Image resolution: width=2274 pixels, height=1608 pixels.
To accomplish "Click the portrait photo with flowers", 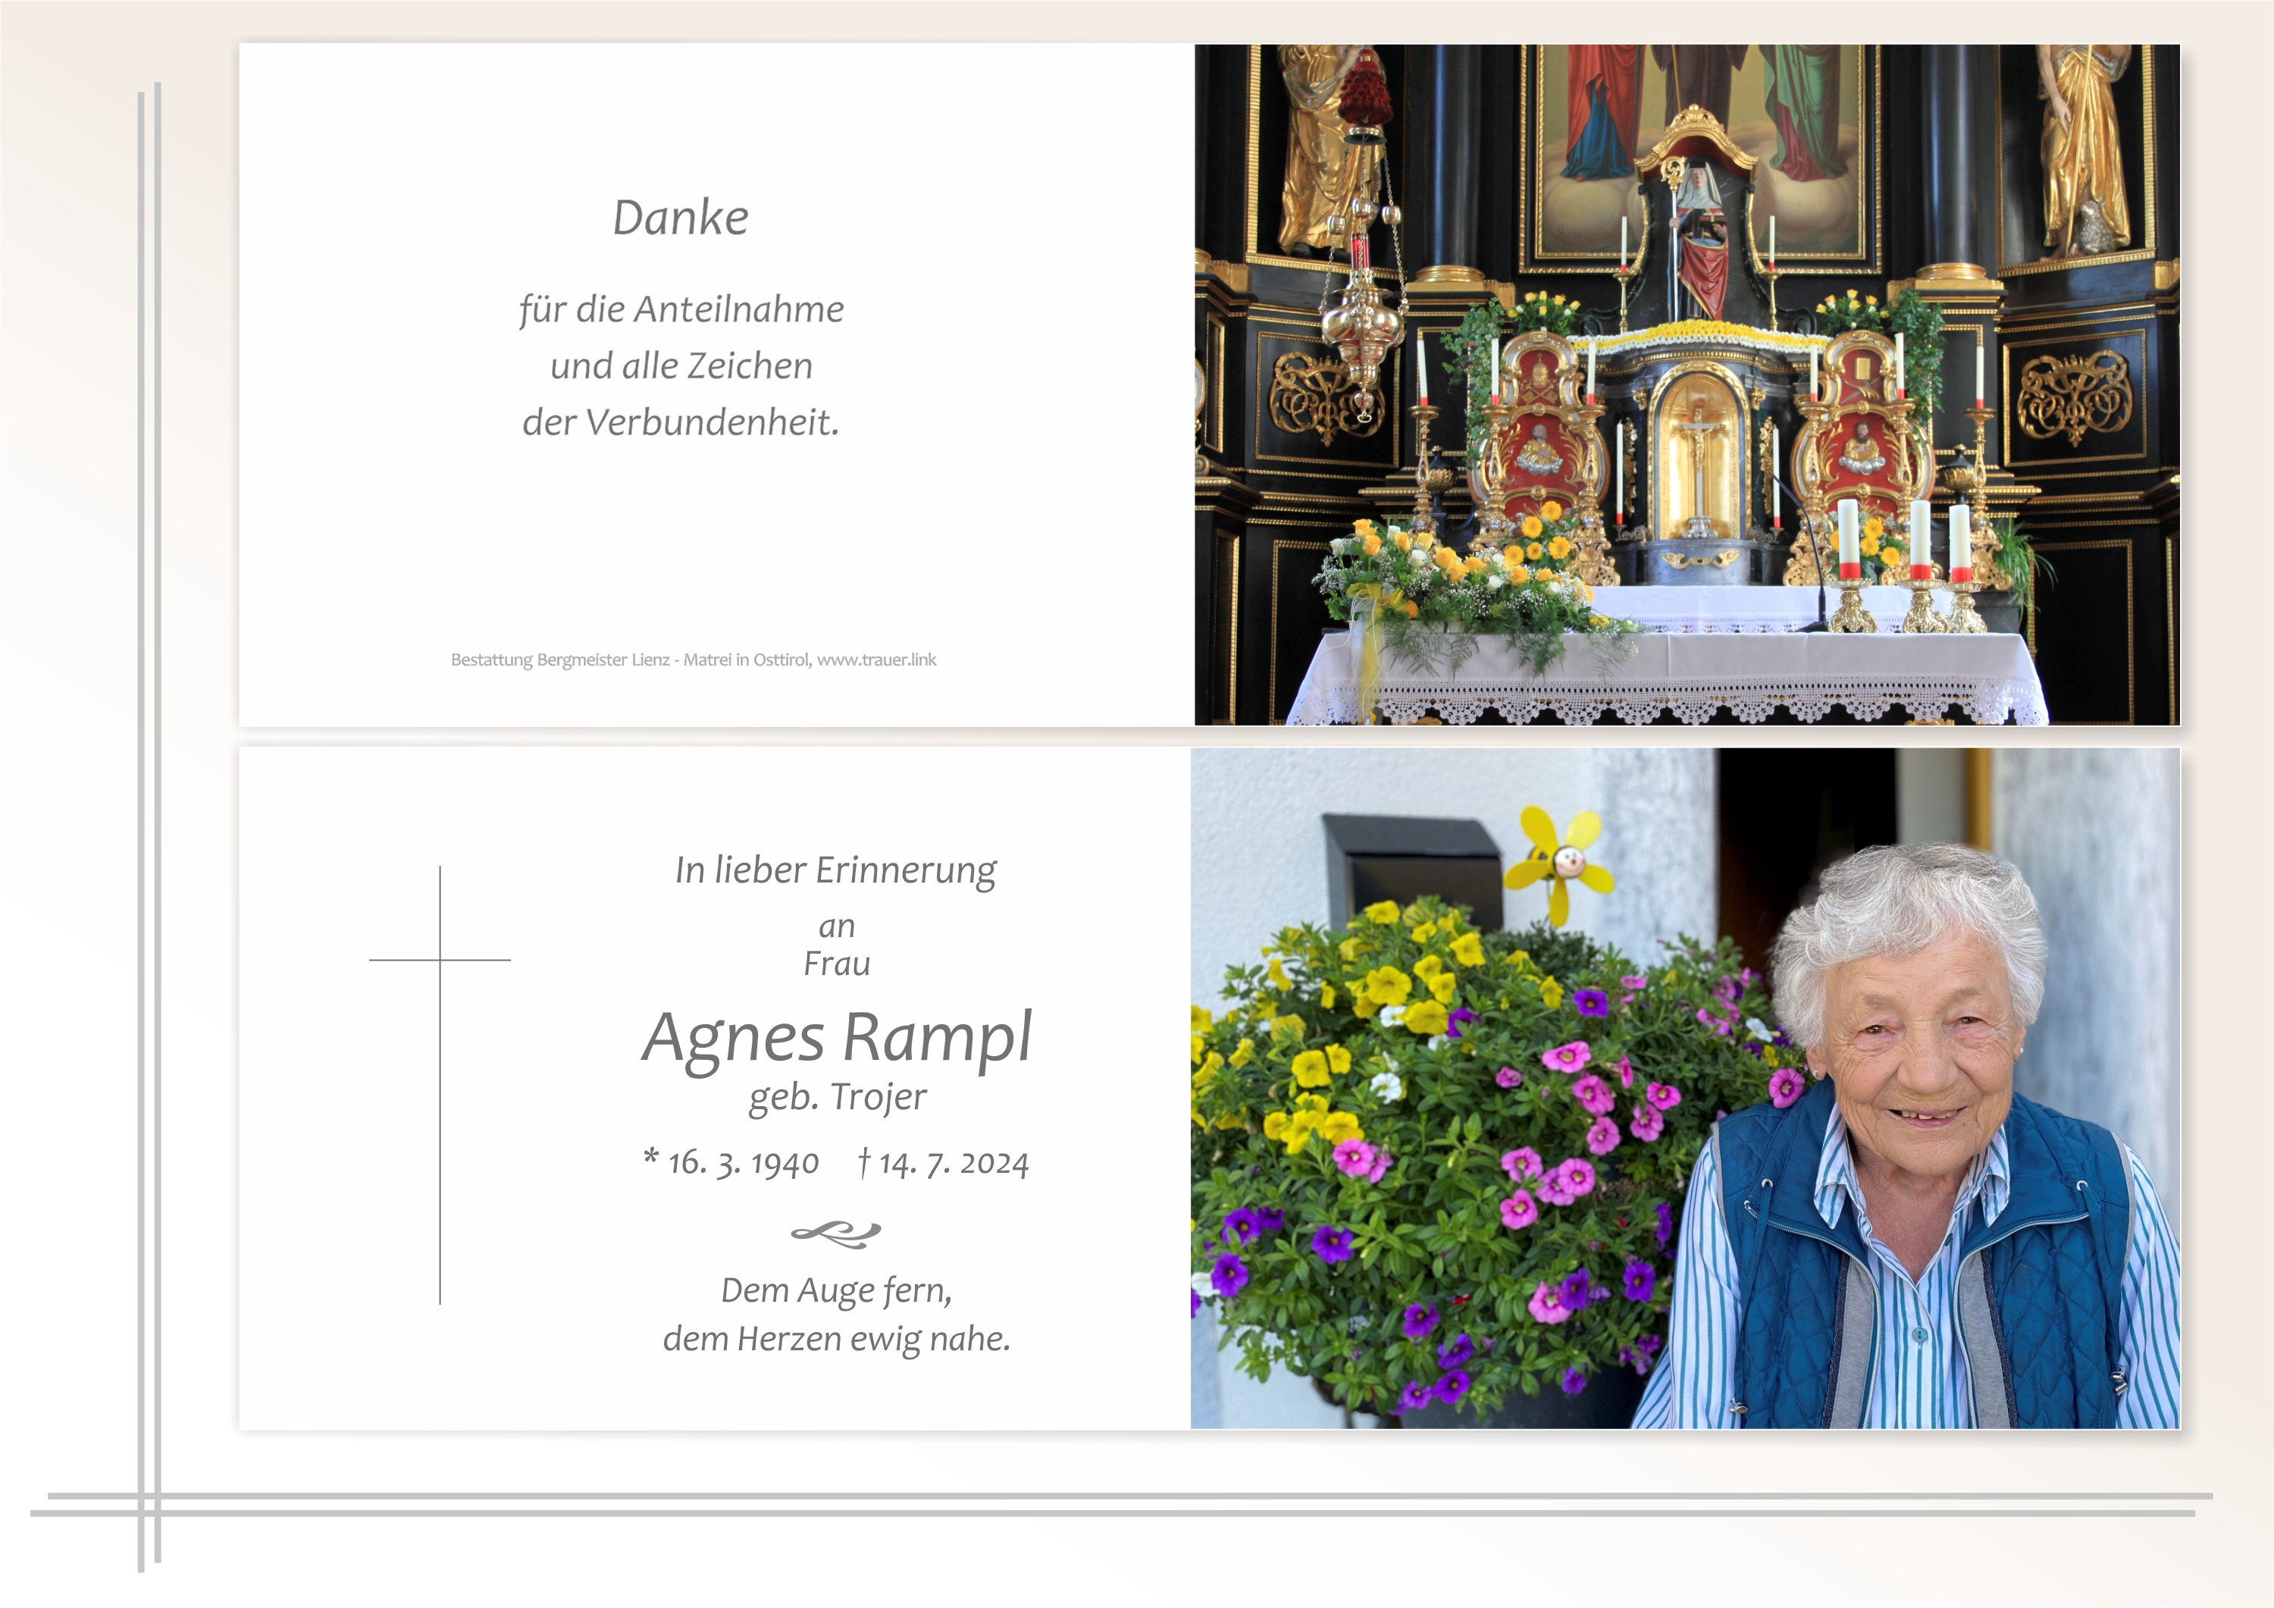I will pyautogui.click(x=1685, y=1088).
